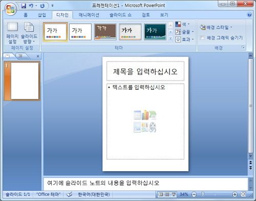Apply the second white theme thumbnail
This screenshot has width=256, height=201.
point(80,32)
